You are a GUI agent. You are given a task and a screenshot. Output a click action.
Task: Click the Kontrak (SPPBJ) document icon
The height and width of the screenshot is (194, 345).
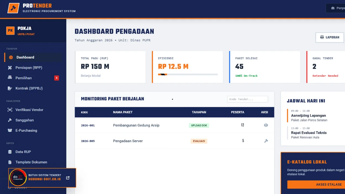9,88
